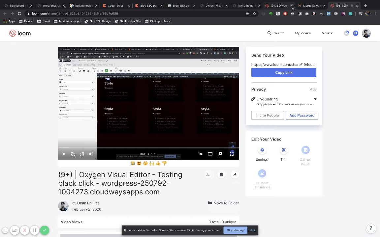The height and width of the screenshot is (237, 380).
Task: Open the Trim tool
Action: pos(284,154)
